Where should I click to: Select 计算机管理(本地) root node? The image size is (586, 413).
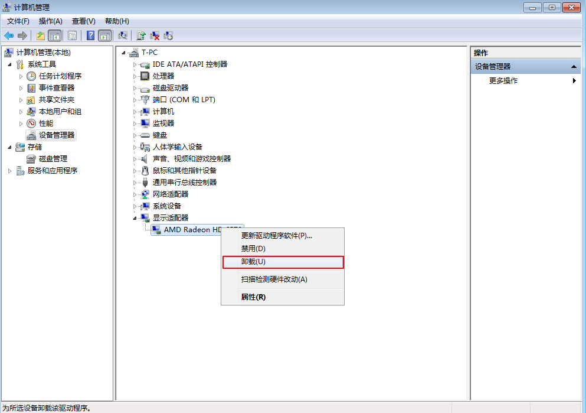[43, 53]
